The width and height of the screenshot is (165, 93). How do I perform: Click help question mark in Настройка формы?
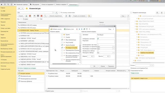(x=89, y=29)
